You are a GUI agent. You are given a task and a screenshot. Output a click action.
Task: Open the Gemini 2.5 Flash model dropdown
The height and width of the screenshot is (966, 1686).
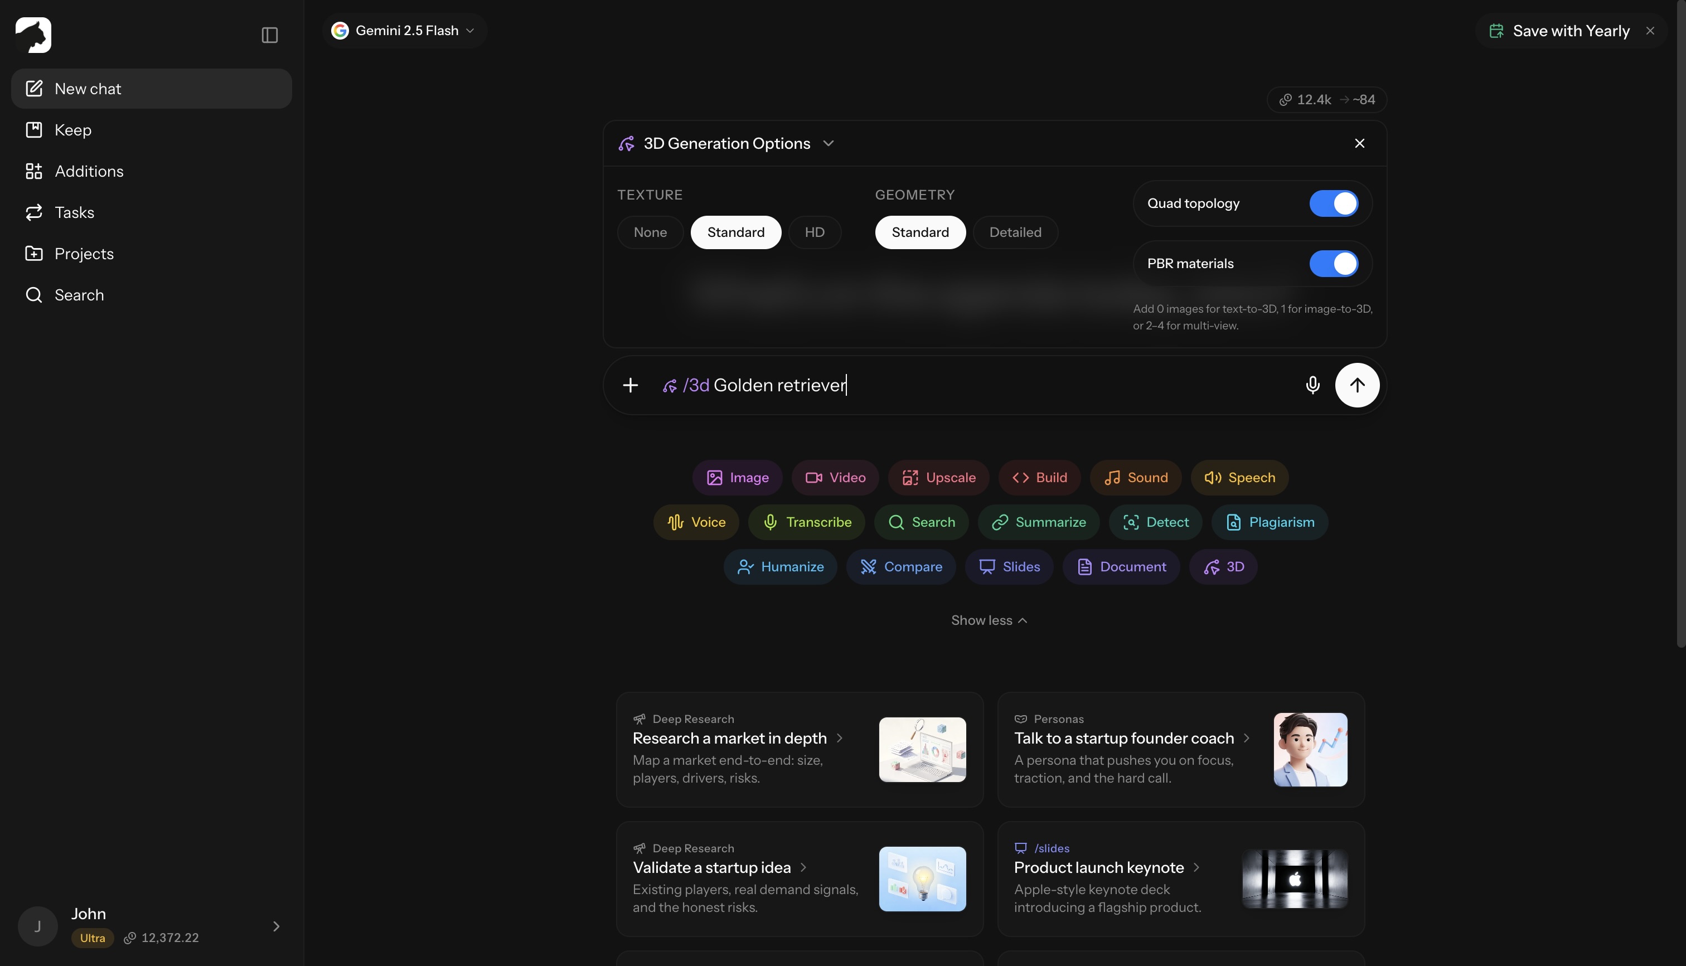[x=404, y=31]
